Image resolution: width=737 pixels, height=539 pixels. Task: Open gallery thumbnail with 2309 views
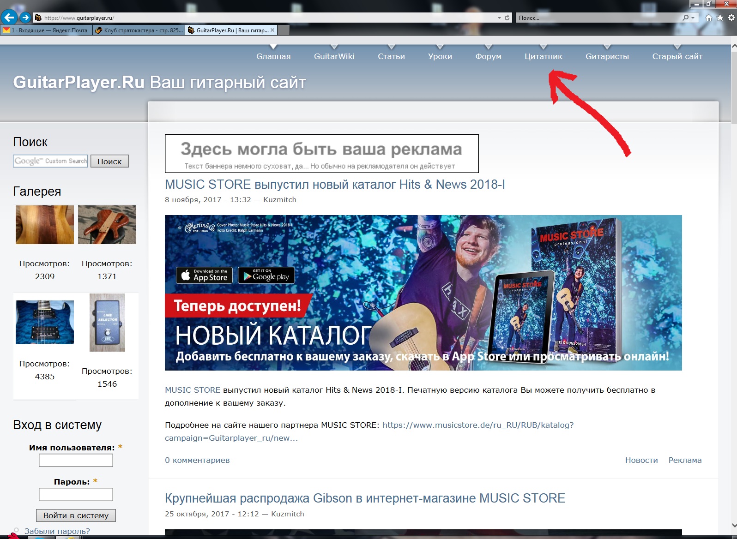(45, 225)
